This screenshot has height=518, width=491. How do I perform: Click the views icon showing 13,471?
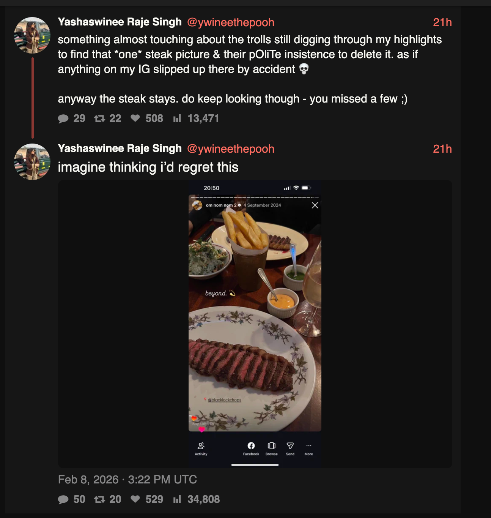pos(177,119)
